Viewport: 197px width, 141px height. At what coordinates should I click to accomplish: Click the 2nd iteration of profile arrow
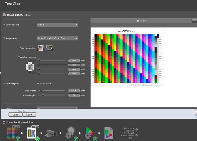136,130
